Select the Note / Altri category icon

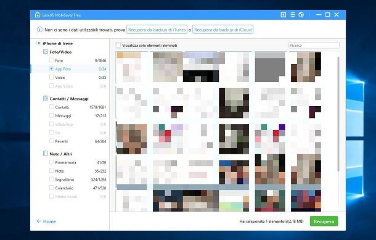[x=46, y=154]
